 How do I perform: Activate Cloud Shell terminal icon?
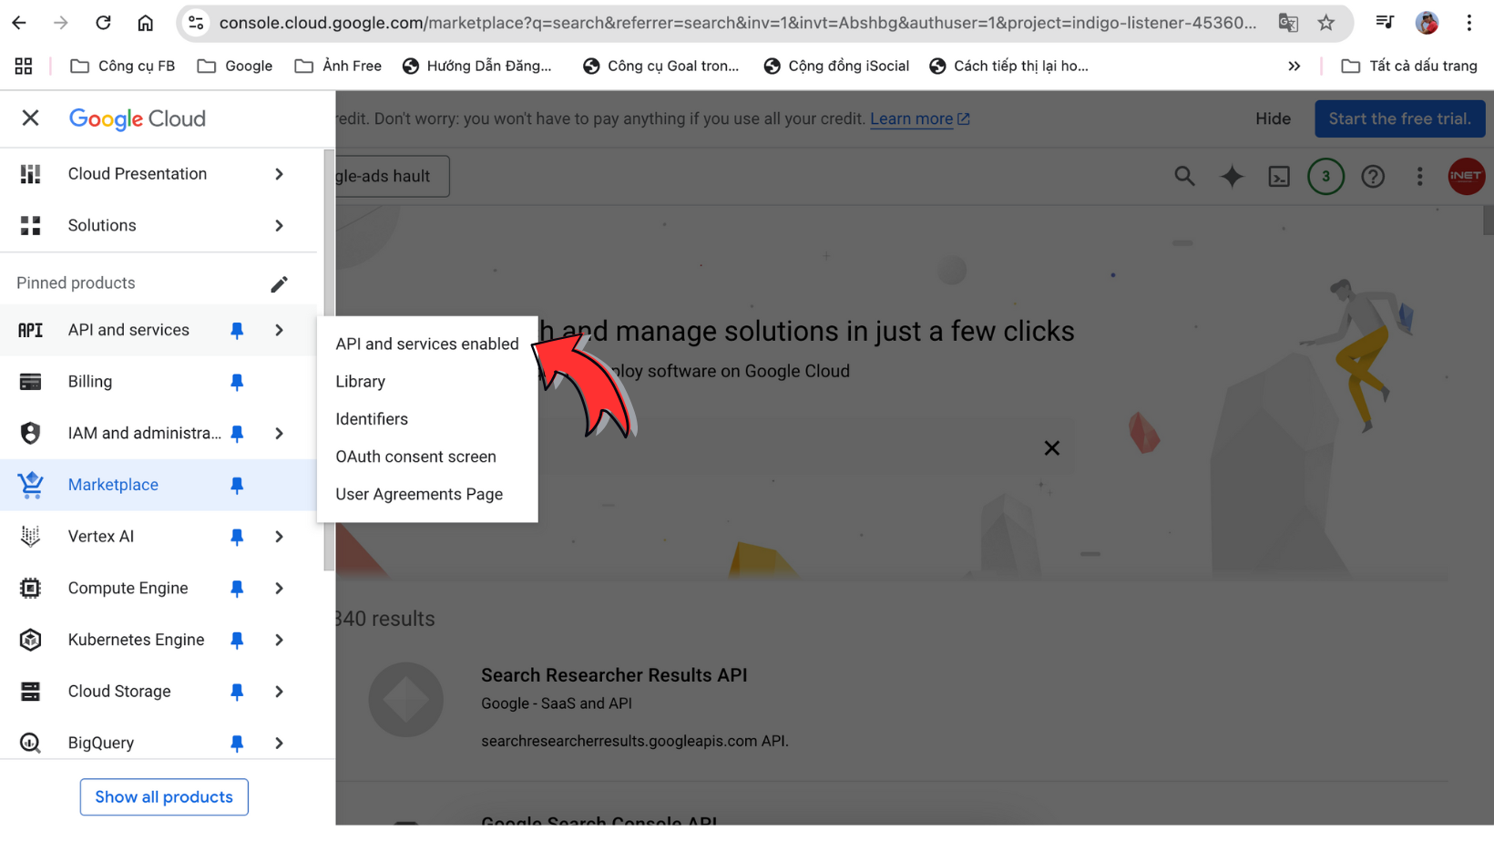click(1279, 176)
